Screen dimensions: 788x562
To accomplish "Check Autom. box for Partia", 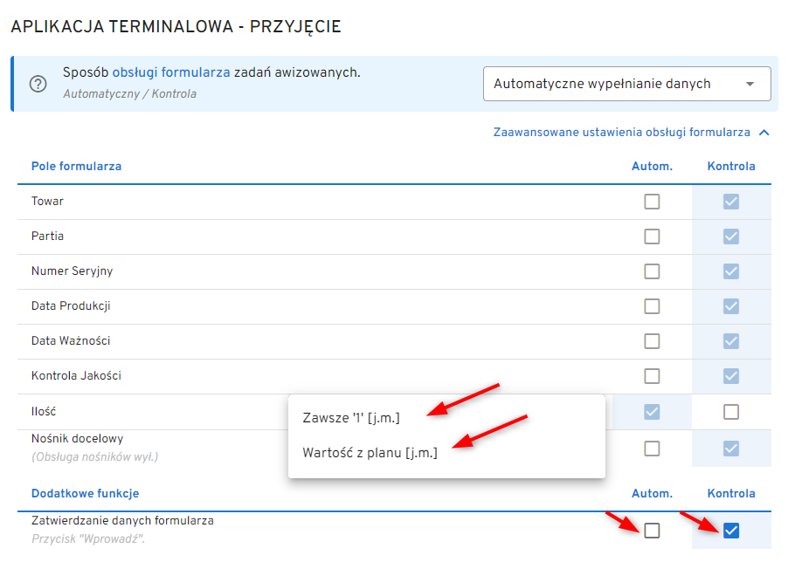I will (652, 236).
